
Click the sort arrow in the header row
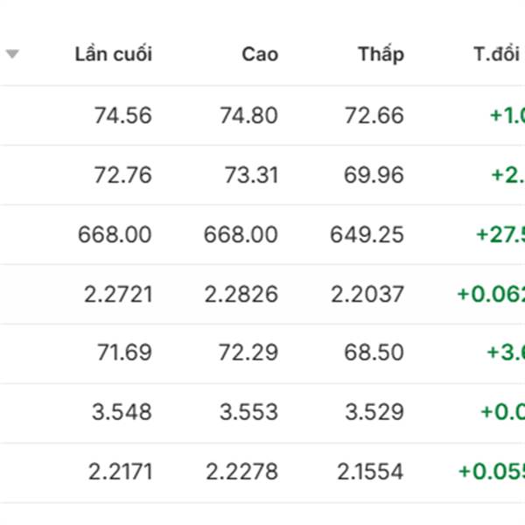pyautogui.click(x=11, y=54)
